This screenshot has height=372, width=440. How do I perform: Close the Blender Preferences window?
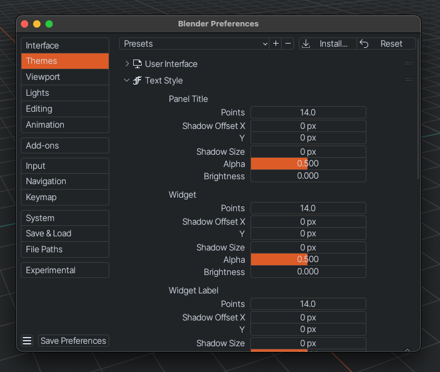click(x=25, y=24)
